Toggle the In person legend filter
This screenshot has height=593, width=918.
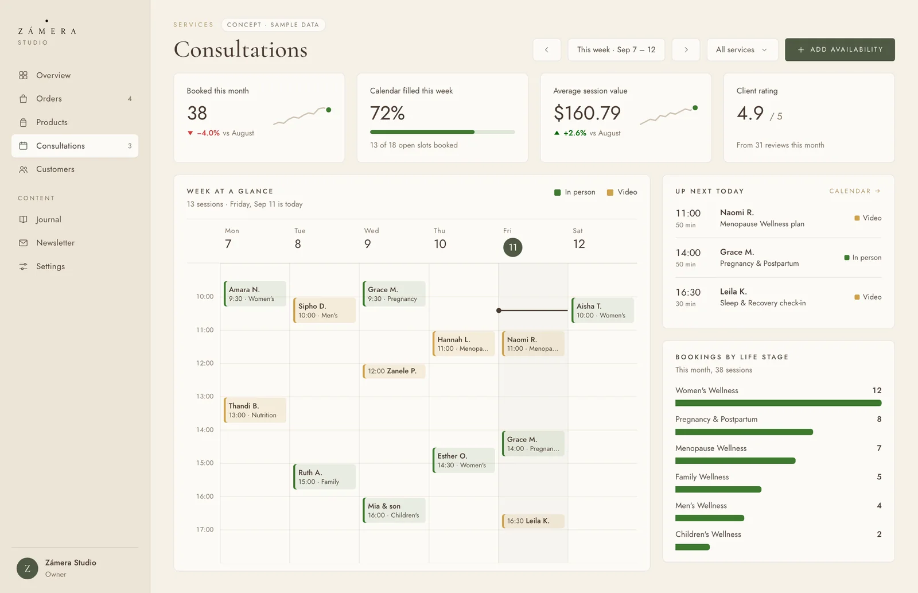(575, 192)
